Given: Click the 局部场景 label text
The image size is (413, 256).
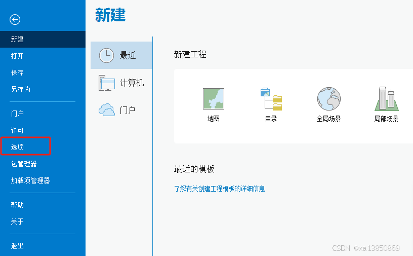Looking at the screenshot, I should coord(386,119).
